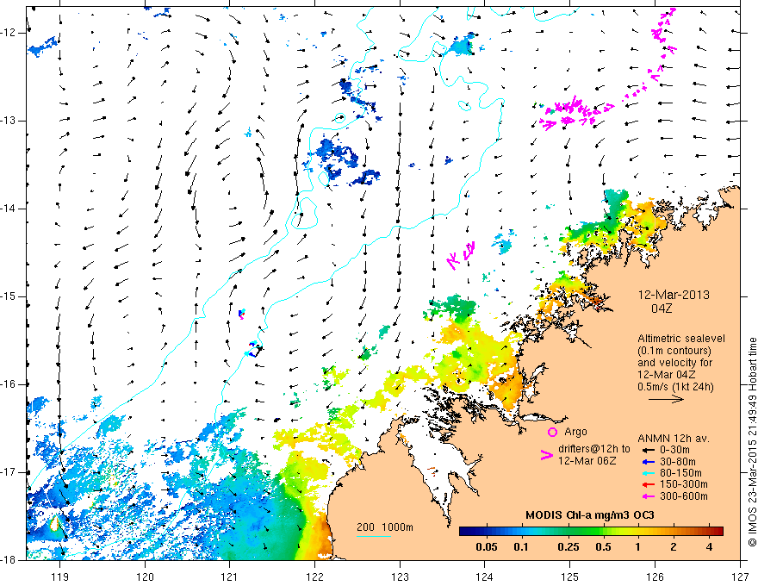Click the longitude axis label "122"
758x586 pixels.
click(x=314, y=577)
